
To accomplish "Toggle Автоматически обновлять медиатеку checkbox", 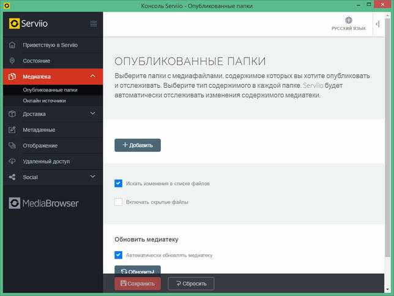I will 118,255.
